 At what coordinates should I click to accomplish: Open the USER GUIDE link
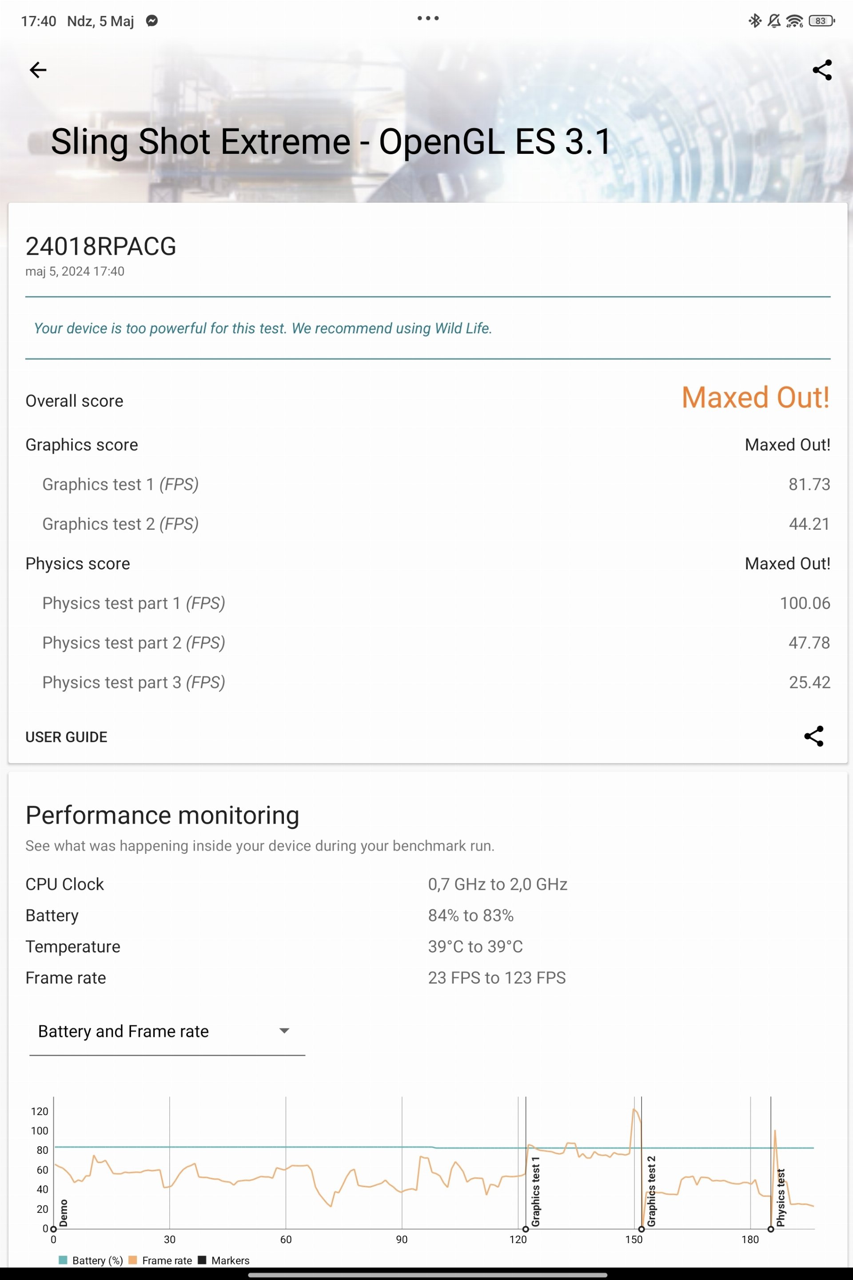pyautogui.click(x=66, y=736)
